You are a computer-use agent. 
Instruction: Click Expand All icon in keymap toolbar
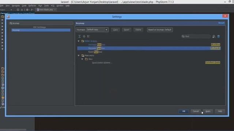pos(79,36)
